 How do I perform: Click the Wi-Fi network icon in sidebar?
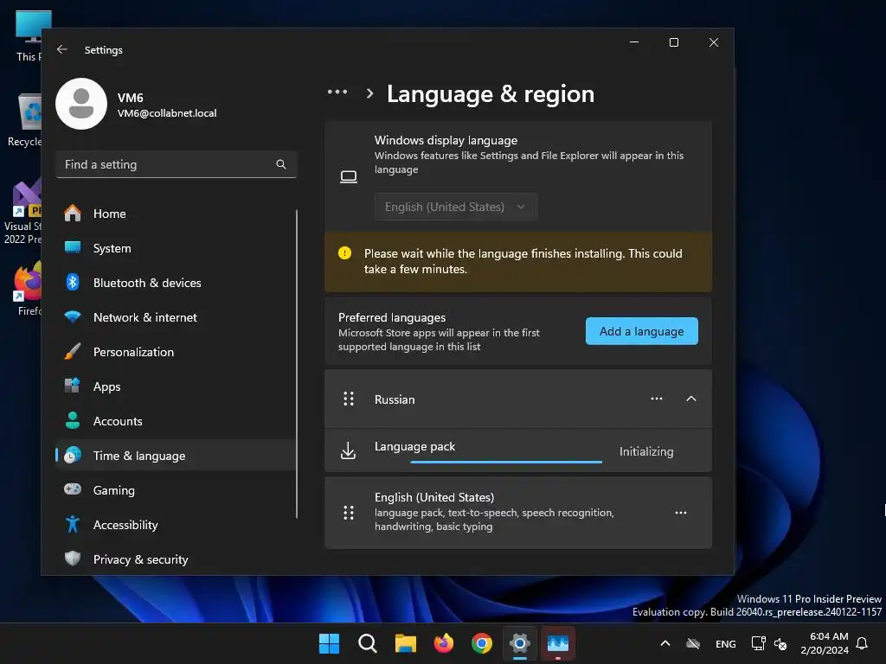click(73, 316)
